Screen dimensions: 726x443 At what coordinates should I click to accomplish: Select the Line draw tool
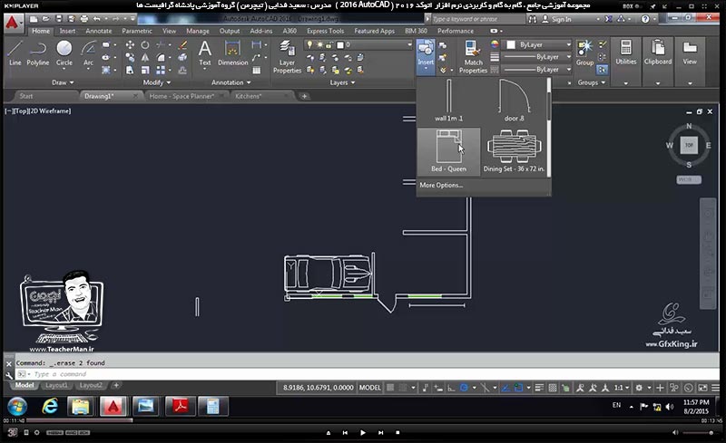(x=15, y=53)
